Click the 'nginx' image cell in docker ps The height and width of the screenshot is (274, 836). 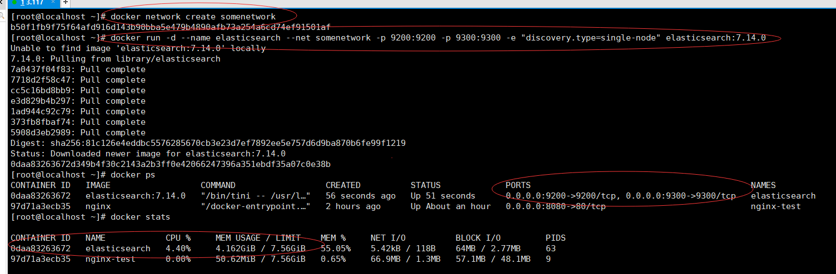tap(98, 206)
